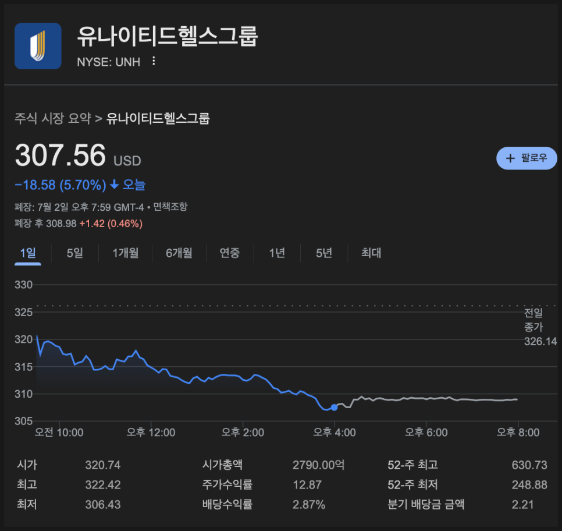Click the 오후 2:00 time axis label
Image resolution: width=562 pixels, height=531 pixels.
tap(243, 433)
